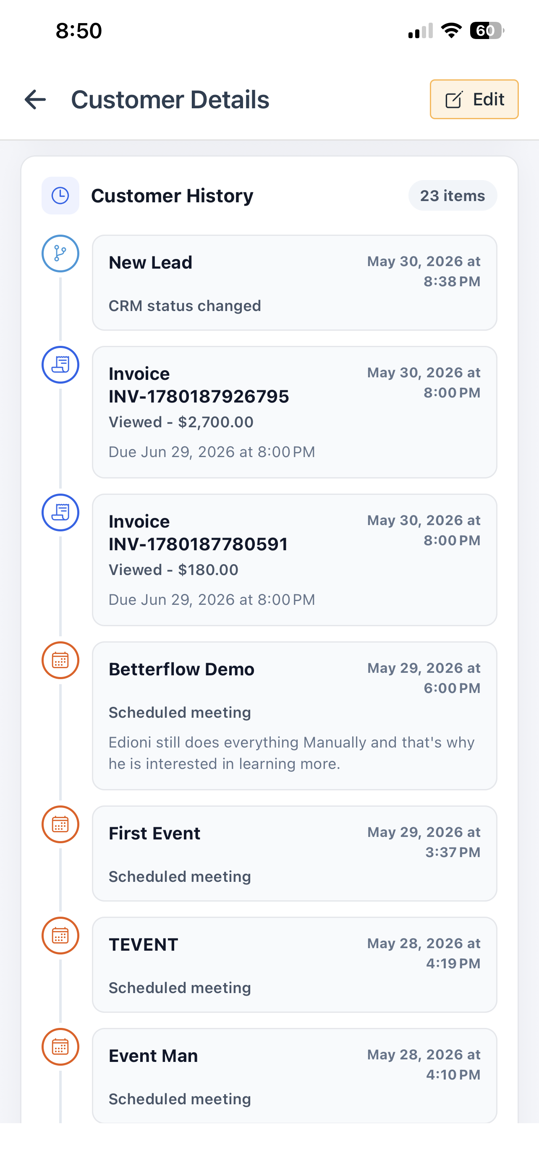Open the New Lead history title
Screen dimensions: 539x1166
click(x=150, y=262)
